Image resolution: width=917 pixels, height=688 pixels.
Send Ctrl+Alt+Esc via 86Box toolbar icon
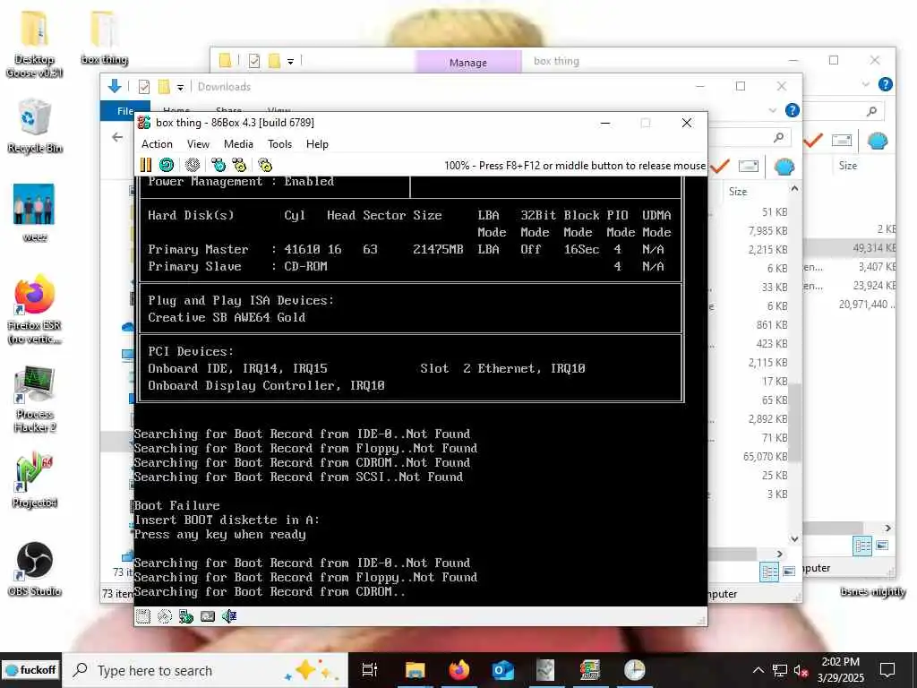click(x=238, y=165)
